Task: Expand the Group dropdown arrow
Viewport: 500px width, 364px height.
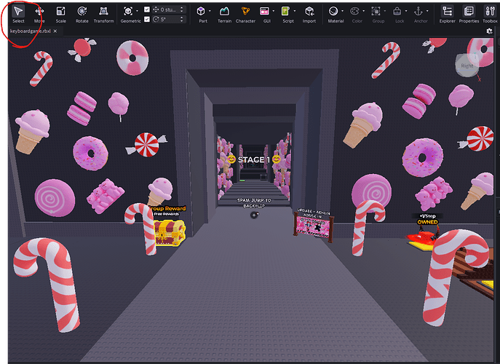Action: (384, 11)
